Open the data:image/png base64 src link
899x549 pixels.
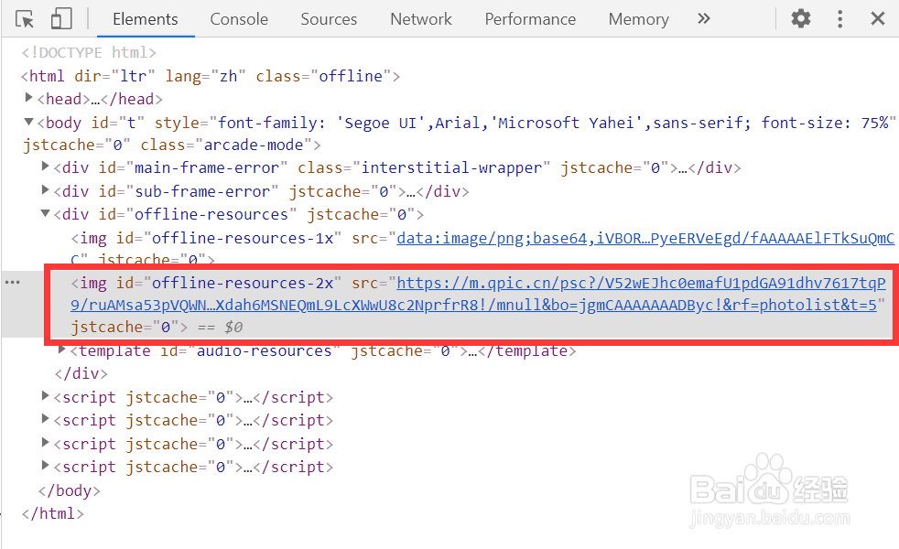coord(645,238)
